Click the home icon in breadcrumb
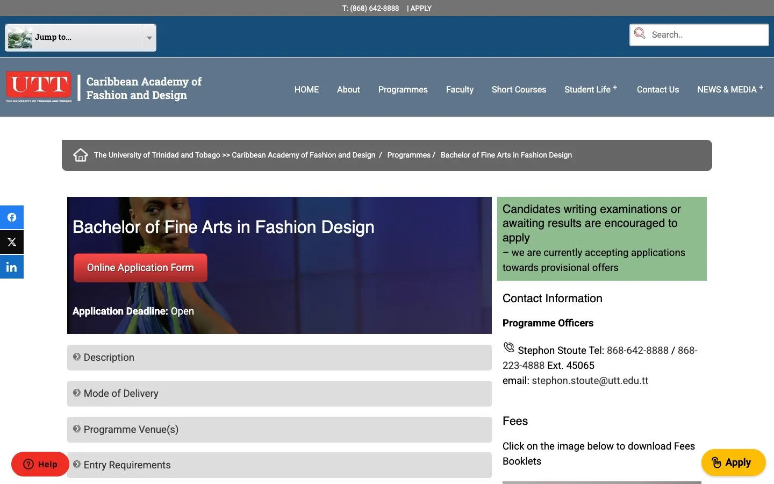The image size is (774, 484). [81, 155]
